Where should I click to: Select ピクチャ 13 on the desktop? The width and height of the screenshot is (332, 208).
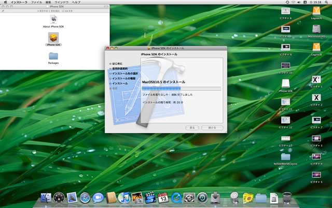(285, 141)
